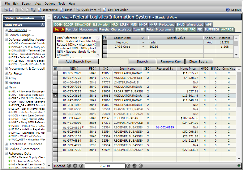Collapse the Data Views panel chevron
Screen dimensions: 243x170
[42, 25]
